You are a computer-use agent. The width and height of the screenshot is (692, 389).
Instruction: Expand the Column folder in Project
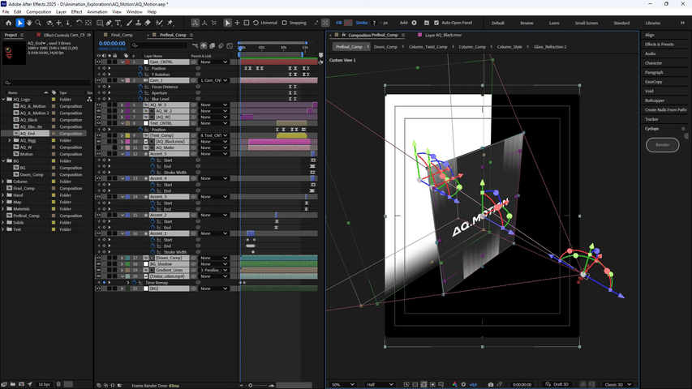3,182
